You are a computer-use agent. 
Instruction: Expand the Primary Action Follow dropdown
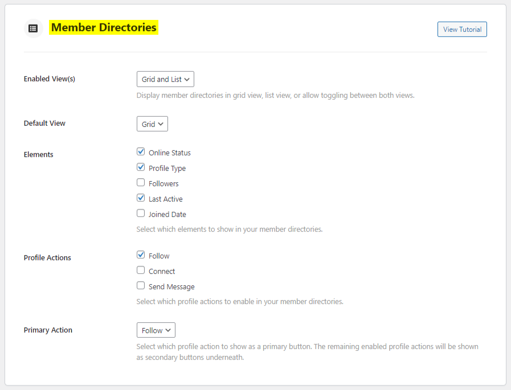click(156, 330)
